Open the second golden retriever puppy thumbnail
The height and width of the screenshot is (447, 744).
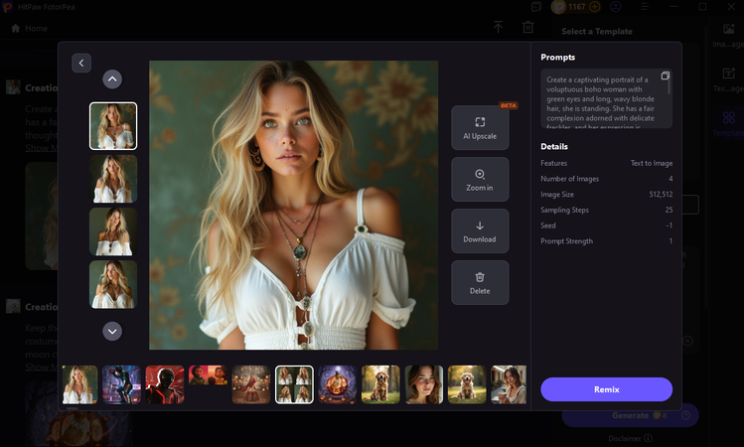pos(467,384)
